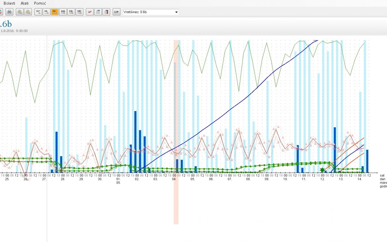Switch to the 24h interval view

coord(63,12)
